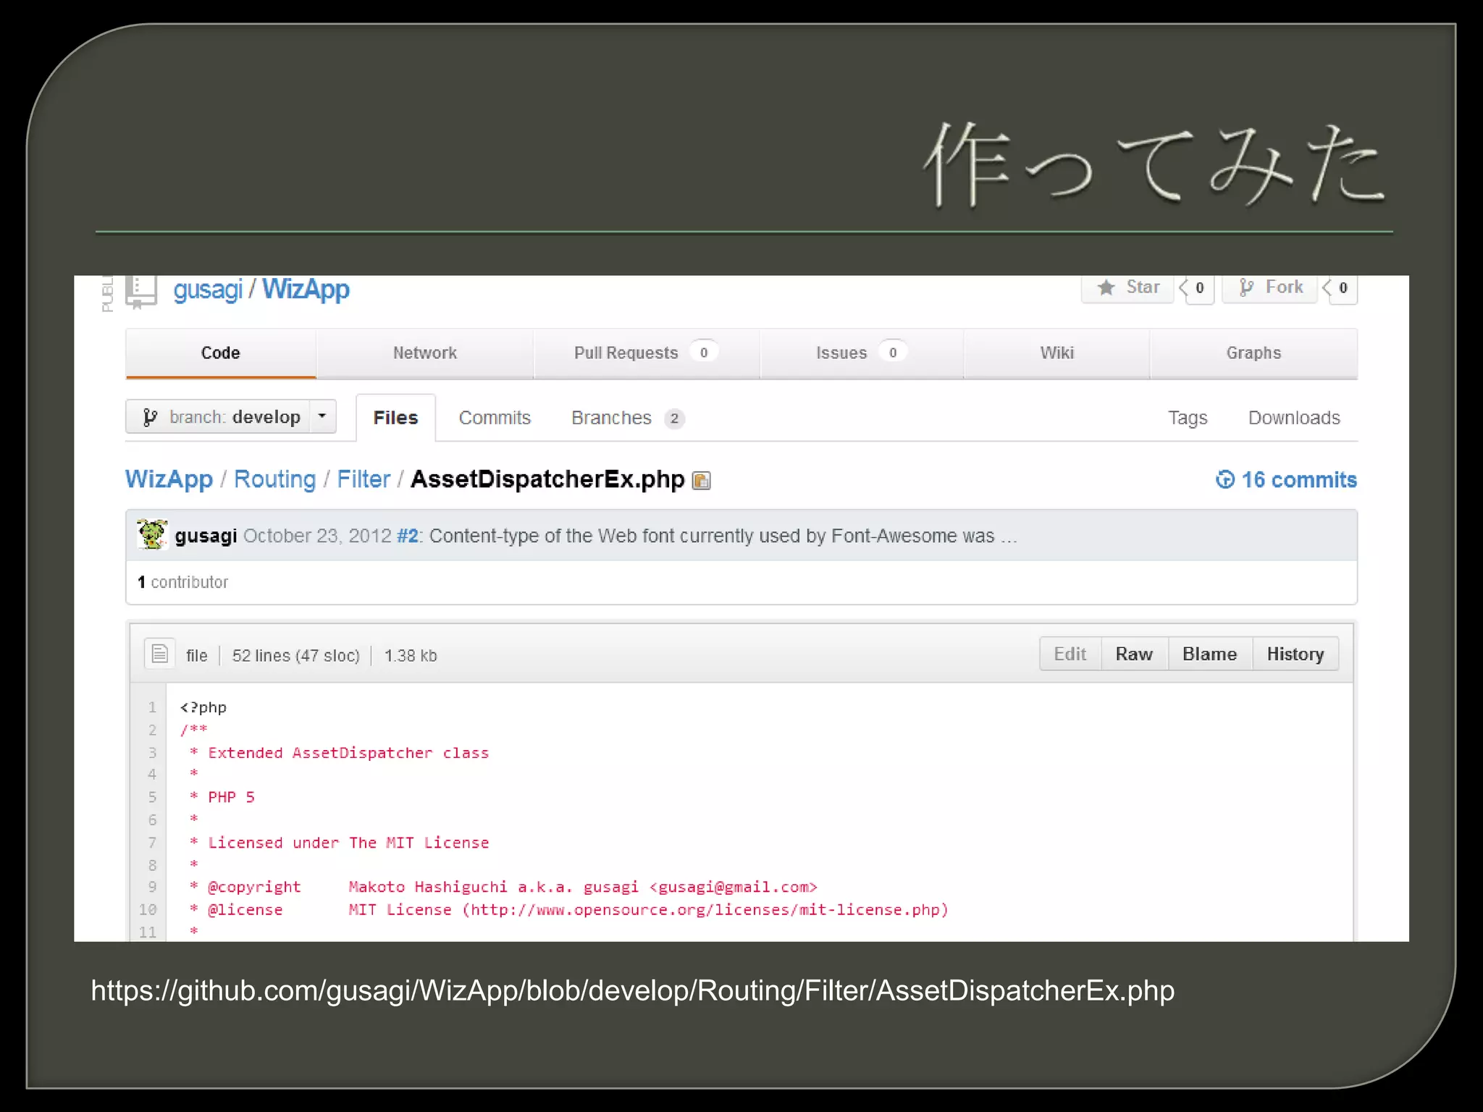1483x1112 pixels.
Task: Switch to the Code tab
Action: 221,353
